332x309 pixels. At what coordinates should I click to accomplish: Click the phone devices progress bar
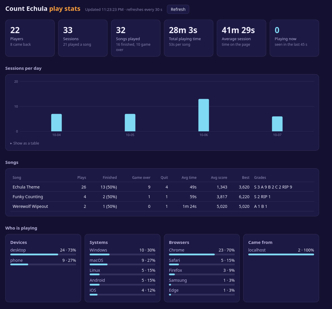[43, 264]
